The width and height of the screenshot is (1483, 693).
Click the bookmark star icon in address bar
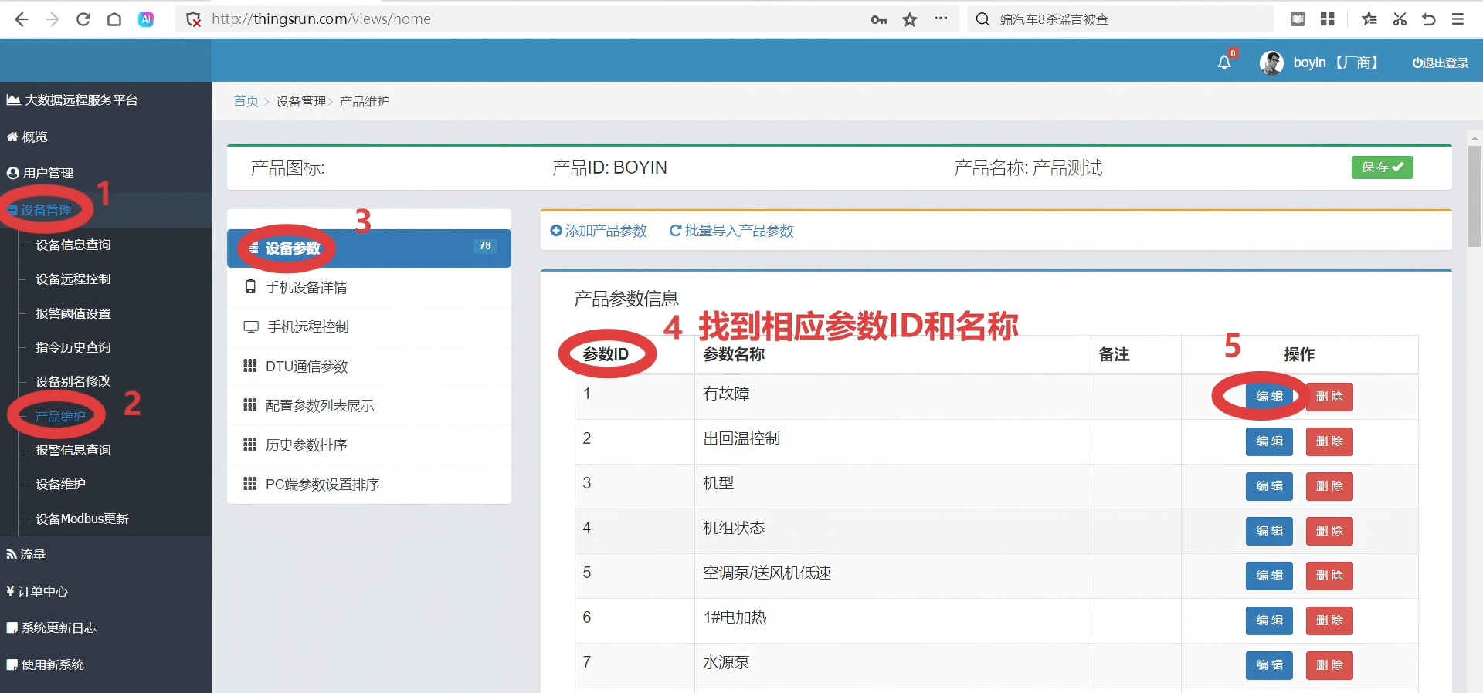pos(910,19)
